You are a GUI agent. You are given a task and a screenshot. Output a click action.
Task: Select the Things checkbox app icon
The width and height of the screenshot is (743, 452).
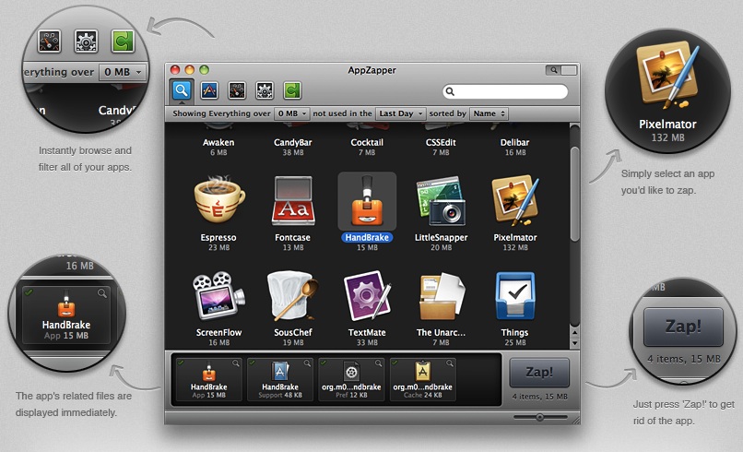[x=515, y=296]
